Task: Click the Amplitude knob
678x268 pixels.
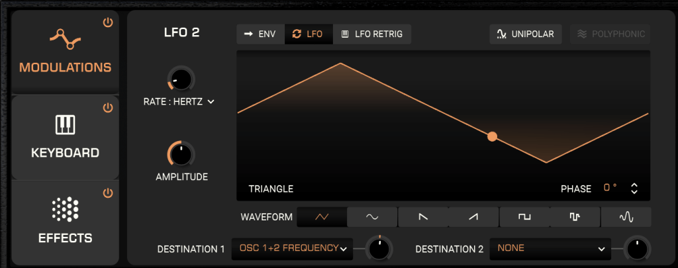Action: pos(181,154)
